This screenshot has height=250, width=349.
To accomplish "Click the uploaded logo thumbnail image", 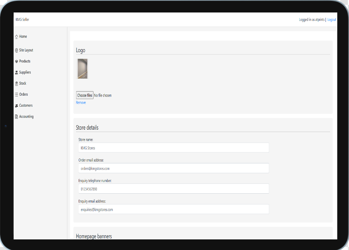I will point(83,68).
